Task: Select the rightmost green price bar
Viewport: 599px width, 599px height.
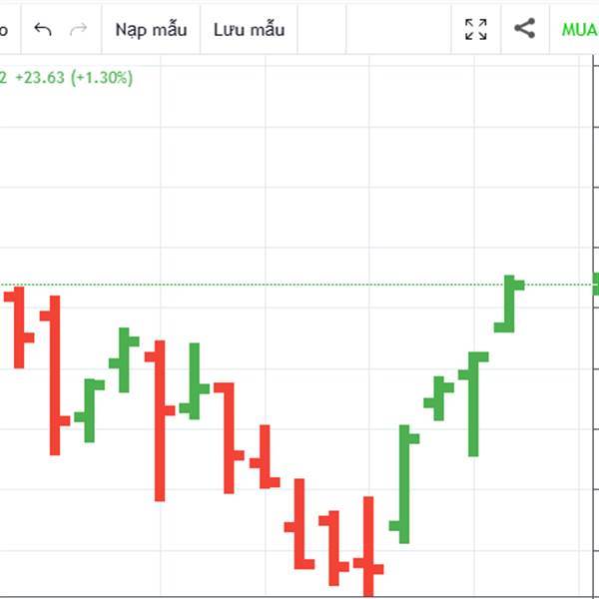Action: coord(509,303)
